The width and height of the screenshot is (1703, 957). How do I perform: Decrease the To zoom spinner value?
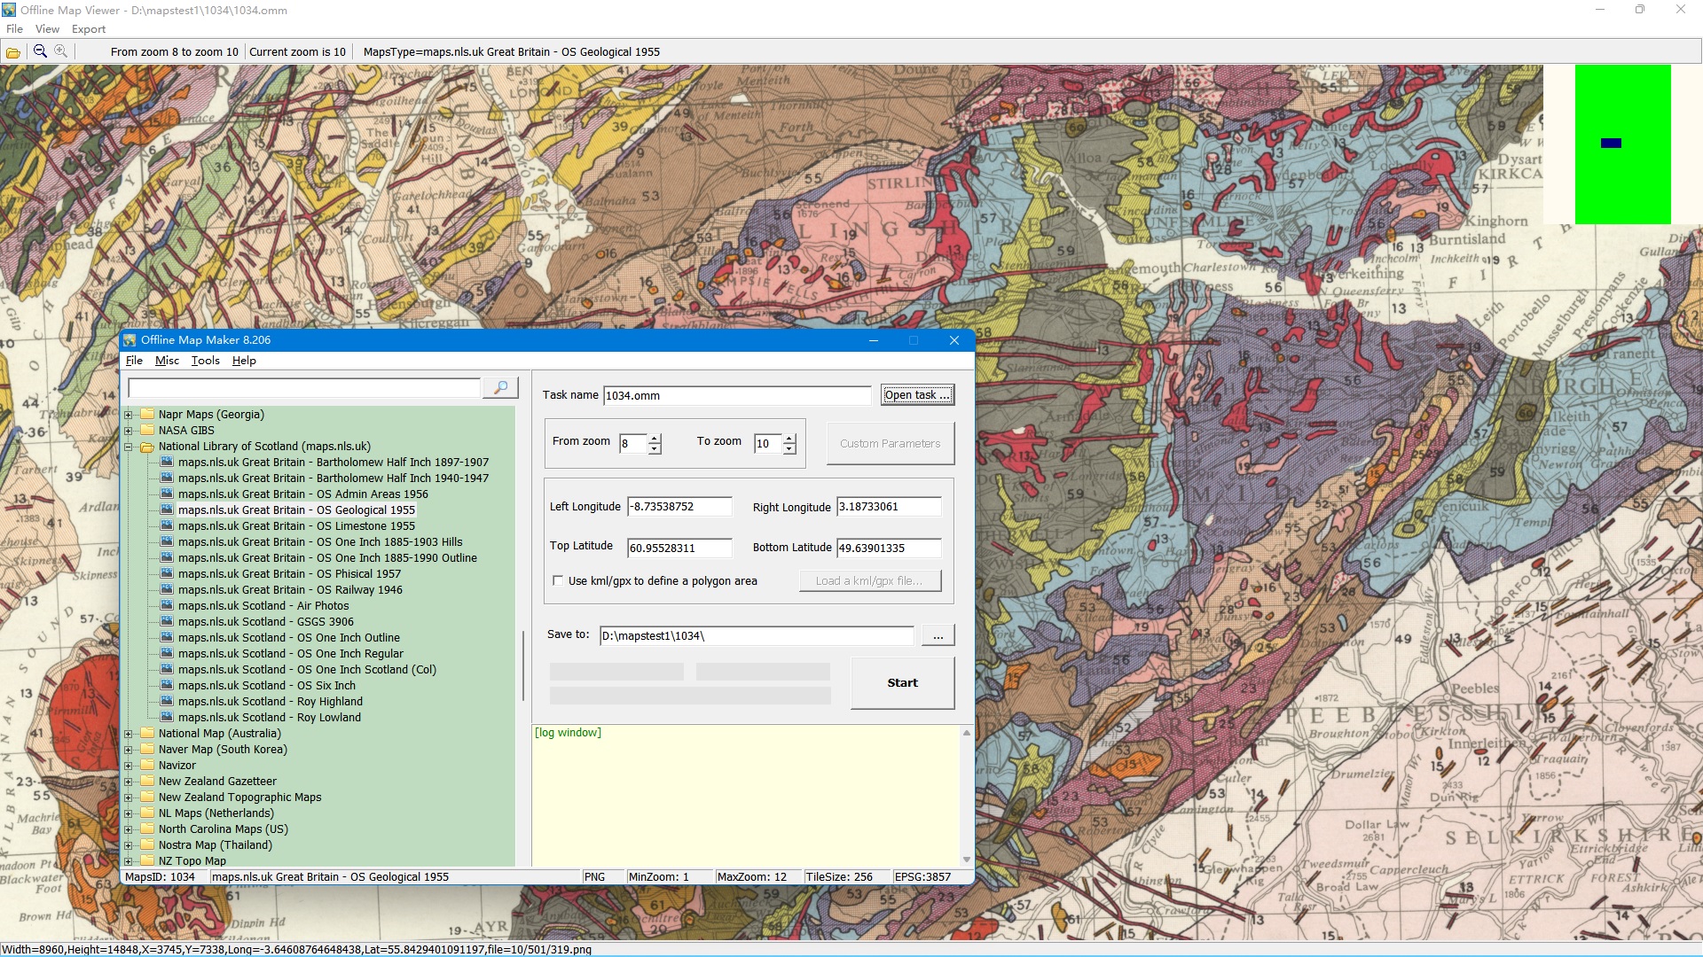click(789, 449)
